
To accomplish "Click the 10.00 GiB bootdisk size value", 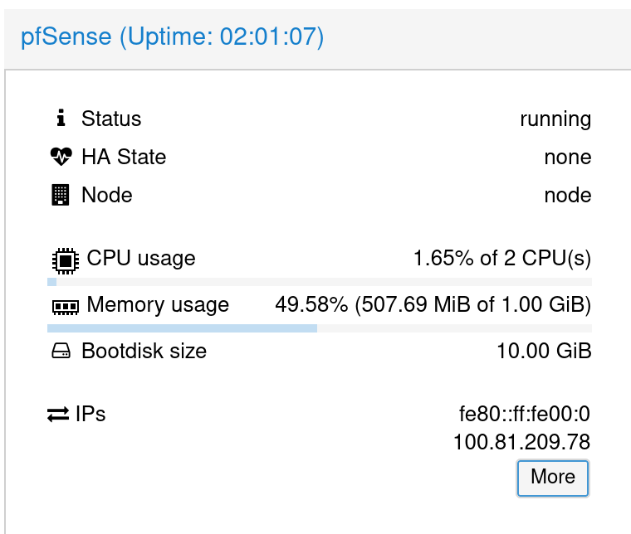I will pyautogui.click(x=544, y=351).
